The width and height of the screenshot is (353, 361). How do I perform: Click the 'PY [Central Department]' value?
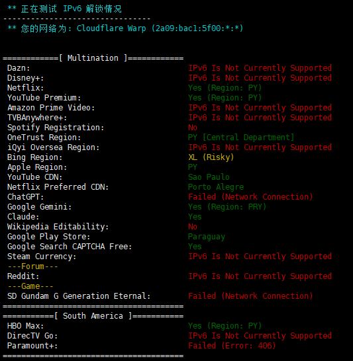(241, 138)
